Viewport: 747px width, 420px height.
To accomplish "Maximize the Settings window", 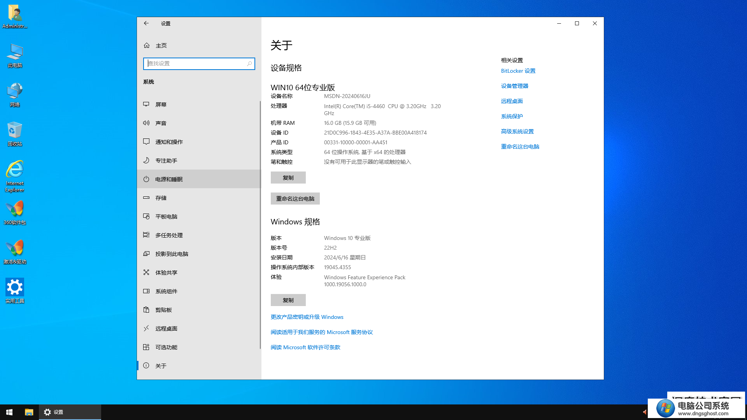I will click(x=577, y=23).
